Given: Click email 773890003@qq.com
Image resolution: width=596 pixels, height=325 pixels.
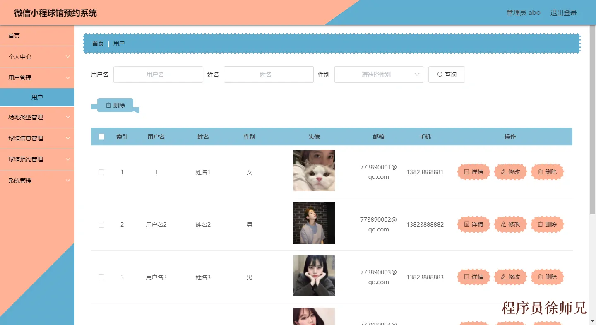Looking at the screenshot, I should pos(379,277).
